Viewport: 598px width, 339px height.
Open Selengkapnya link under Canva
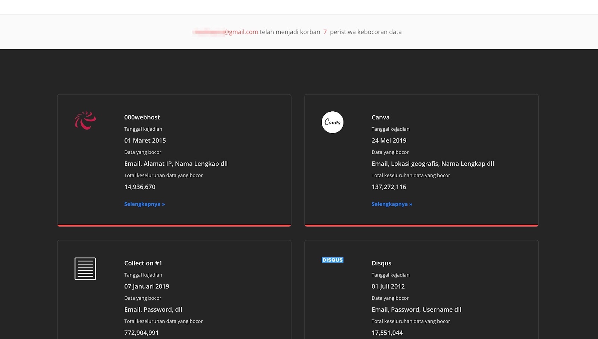pos(392,204)
